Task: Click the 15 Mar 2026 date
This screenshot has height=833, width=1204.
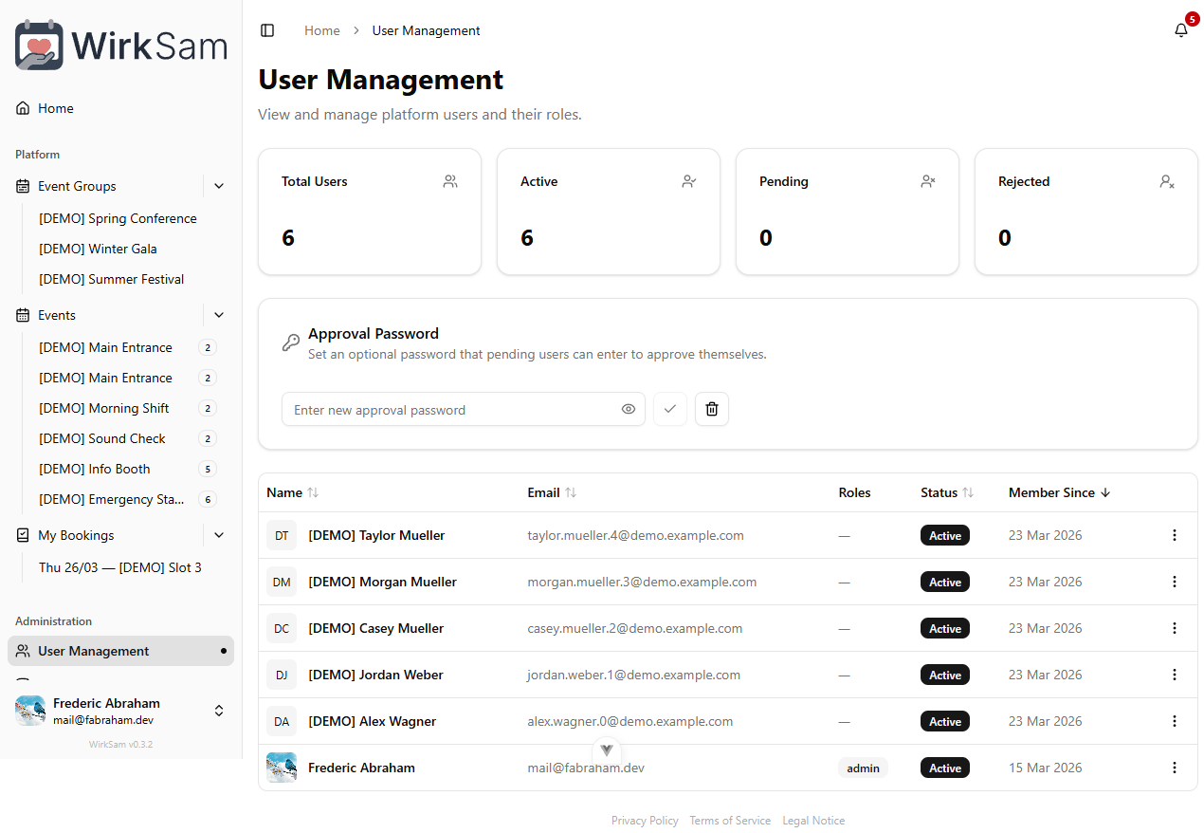Action: click(x=1046, y=768)
